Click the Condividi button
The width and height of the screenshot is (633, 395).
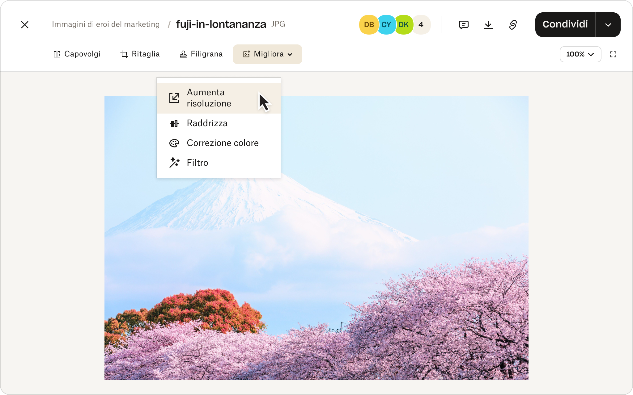coord(565,25)
